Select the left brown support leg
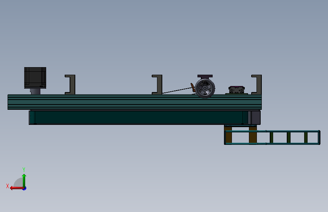The width and height of the screenshot is (328, 212). 228,135
